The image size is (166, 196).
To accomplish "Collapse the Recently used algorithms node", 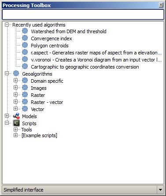I will click(x=7, y=25).
